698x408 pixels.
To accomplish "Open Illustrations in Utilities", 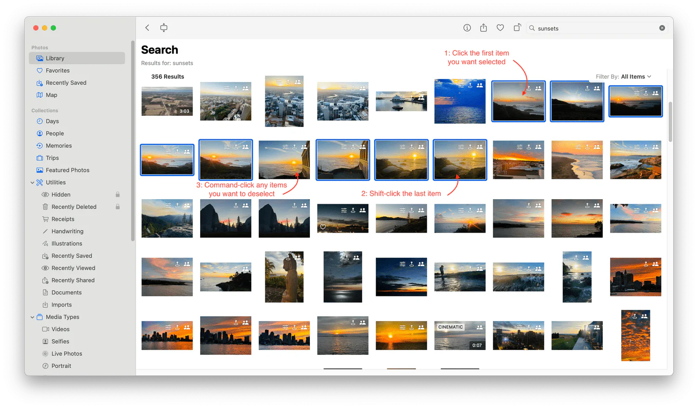I will [77, 243].
